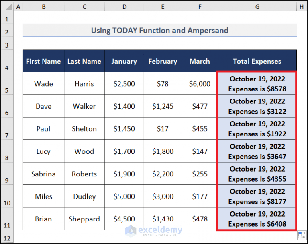The height and width of the screenshot is (244, 308).
Task: Click the 'Total Expenses' header cell
Action: (x=257, y=61)
